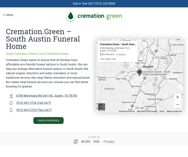
Task: Open the hamburger MENU
Action: click(8, 15)
